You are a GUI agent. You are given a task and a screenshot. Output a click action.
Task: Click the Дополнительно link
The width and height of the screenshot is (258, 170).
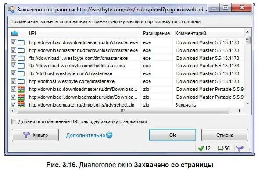(x=86, y=135)
